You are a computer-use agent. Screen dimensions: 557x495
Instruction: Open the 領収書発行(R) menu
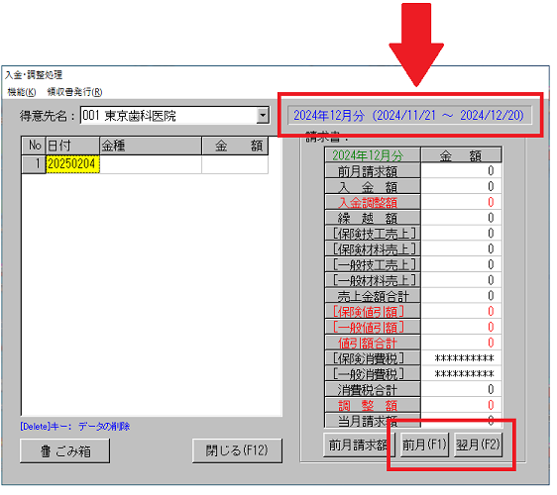click(x=74, y=92)
